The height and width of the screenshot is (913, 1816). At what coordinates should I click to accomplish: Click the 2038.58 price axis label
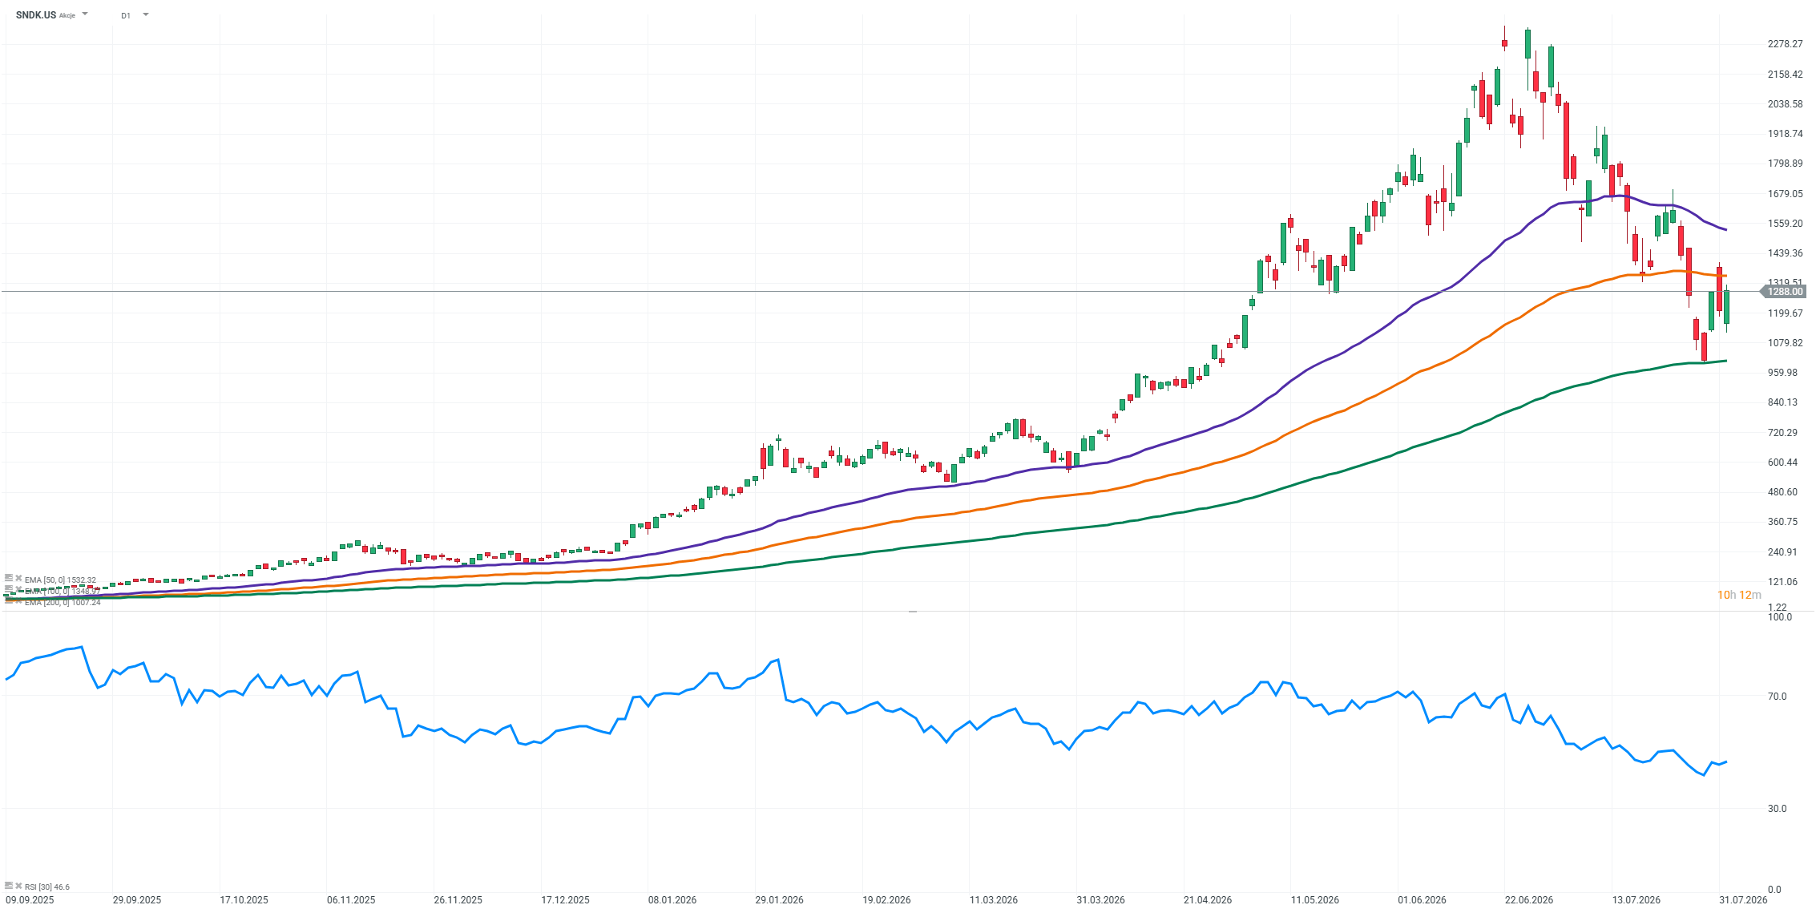click(1785, 104)
